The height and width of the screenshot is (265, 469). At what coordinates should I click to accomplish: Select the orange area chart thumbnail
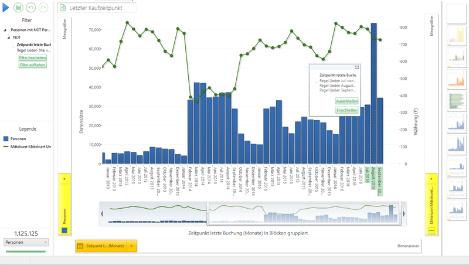456,78
